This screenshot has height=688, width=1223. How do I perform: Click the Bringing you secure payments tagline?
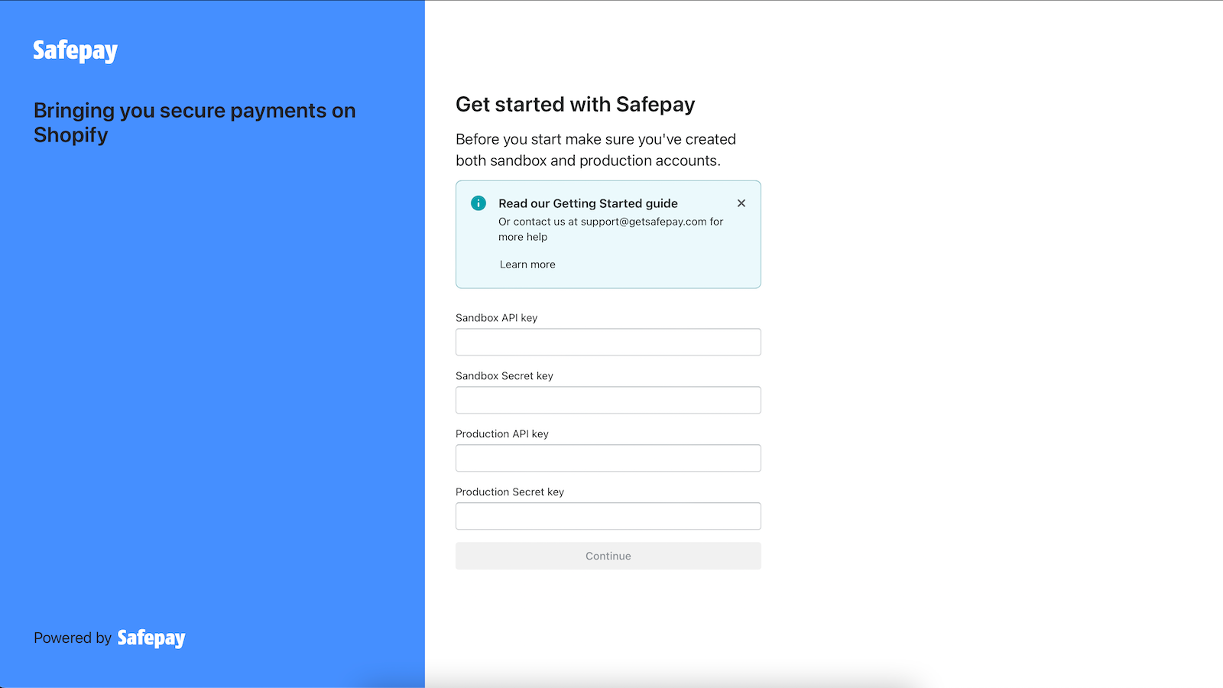(x=195, y=122)
